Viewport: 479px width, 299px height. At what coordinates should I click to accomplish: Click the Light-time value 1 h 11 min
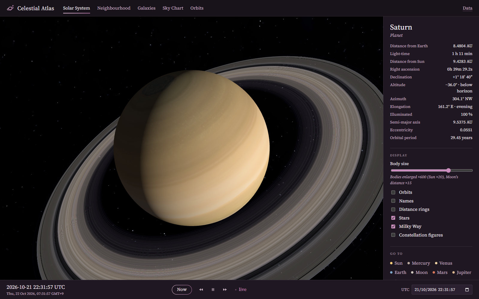pyautogui.click(x=462, y=54)
